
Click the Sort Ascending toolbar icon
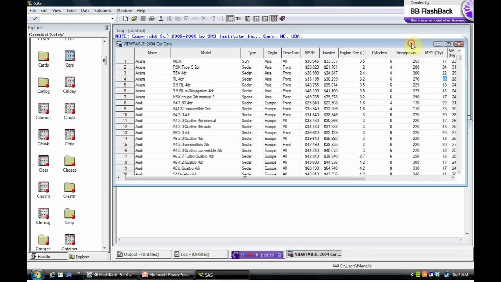(213, 18)
